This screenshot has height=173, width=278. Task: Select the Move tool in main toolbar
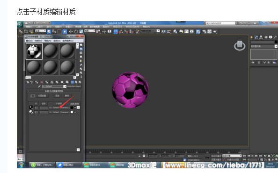[x=71, y=31]
